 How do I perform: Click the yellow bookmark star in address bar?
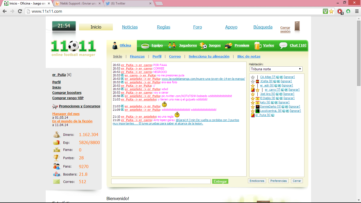click(331, 11)
